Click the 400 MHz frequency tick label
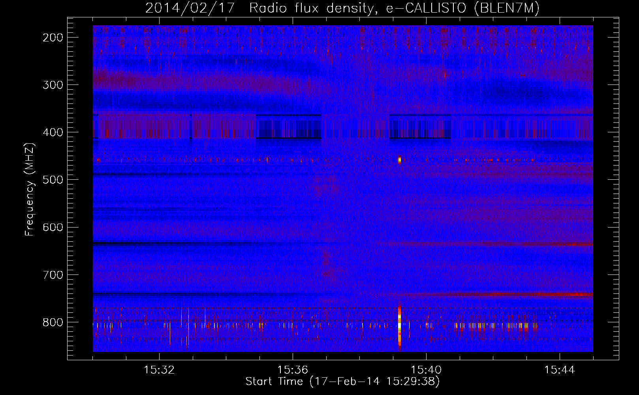Viewport: 639px width, 395px height. (x=53, y=132)
